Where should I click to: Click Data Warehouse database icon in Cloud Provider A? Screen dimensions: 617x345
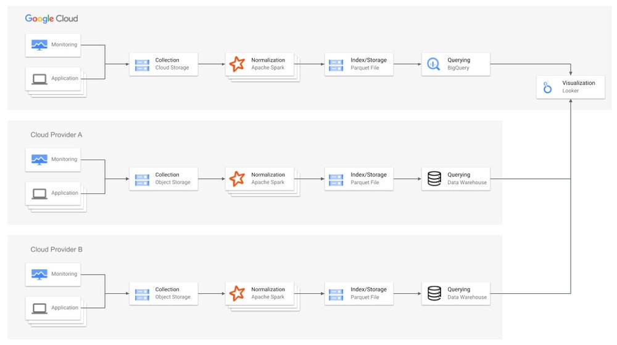[x=434, y=179]
